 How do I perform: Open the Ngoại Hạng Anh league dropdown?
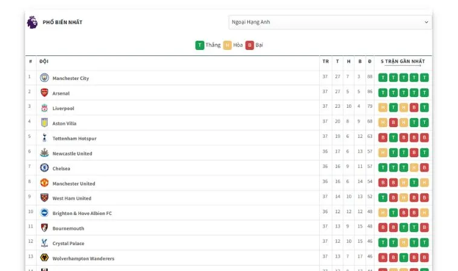[330, 22]
